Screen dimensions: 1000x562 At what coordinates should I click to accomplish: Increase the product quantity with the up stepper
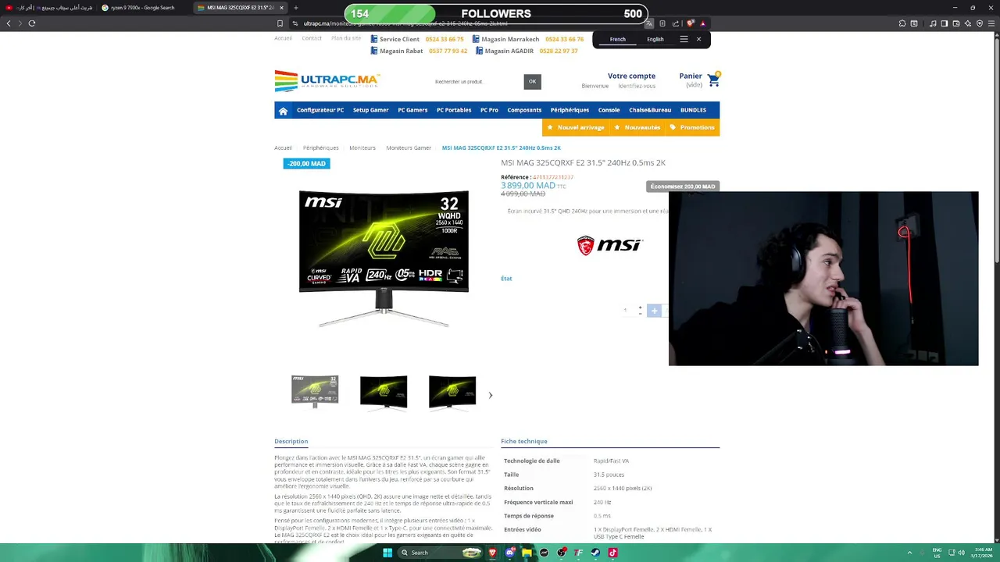coord(640,308)
